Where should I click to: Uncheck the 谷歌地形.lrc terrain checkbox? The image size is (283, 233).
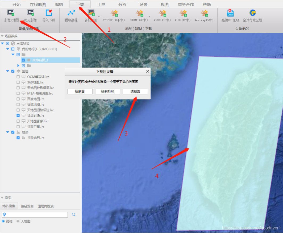click(x=18, y=138)
